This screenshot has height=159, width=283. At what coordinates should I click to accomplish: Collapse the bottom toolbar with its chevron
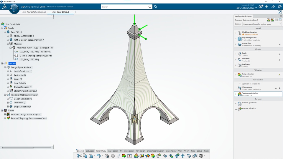tap(75, 154)
